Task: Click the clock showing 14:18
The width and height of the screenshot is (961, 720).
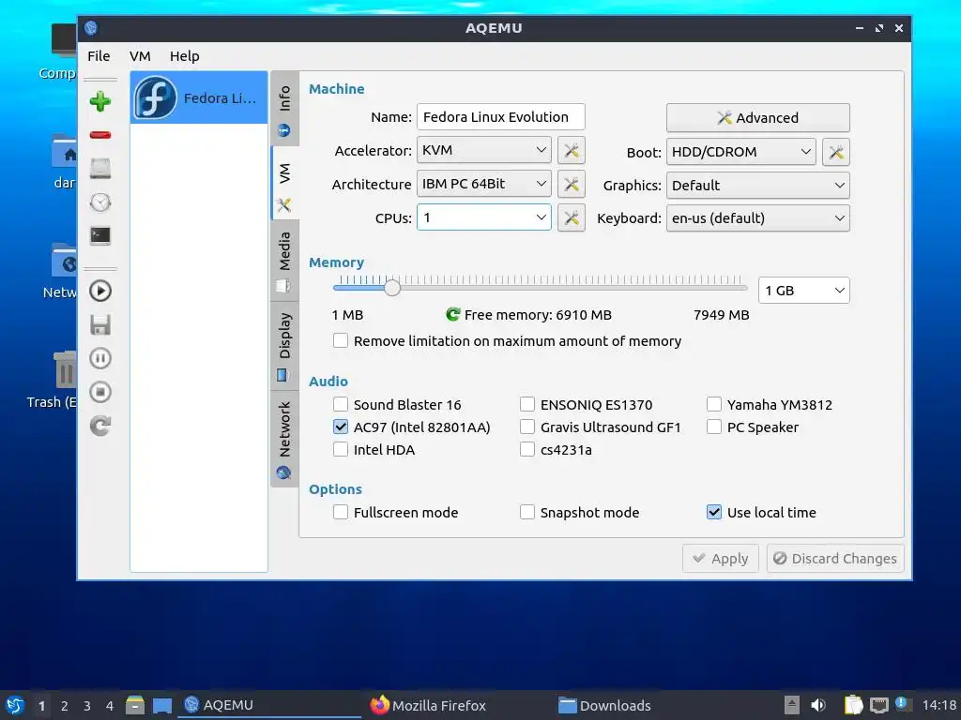Action: (x=938, y=705)
